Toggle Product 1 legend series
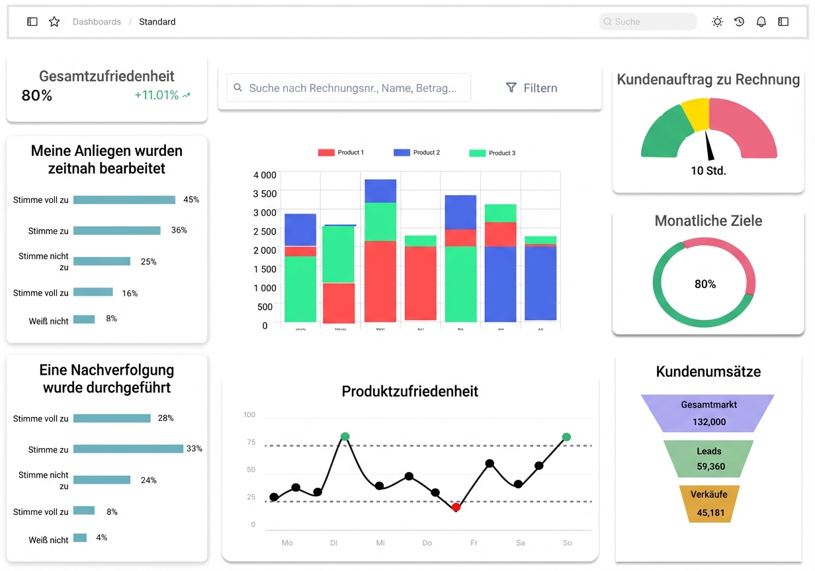The image size is (815, 571). coord(341,153)
